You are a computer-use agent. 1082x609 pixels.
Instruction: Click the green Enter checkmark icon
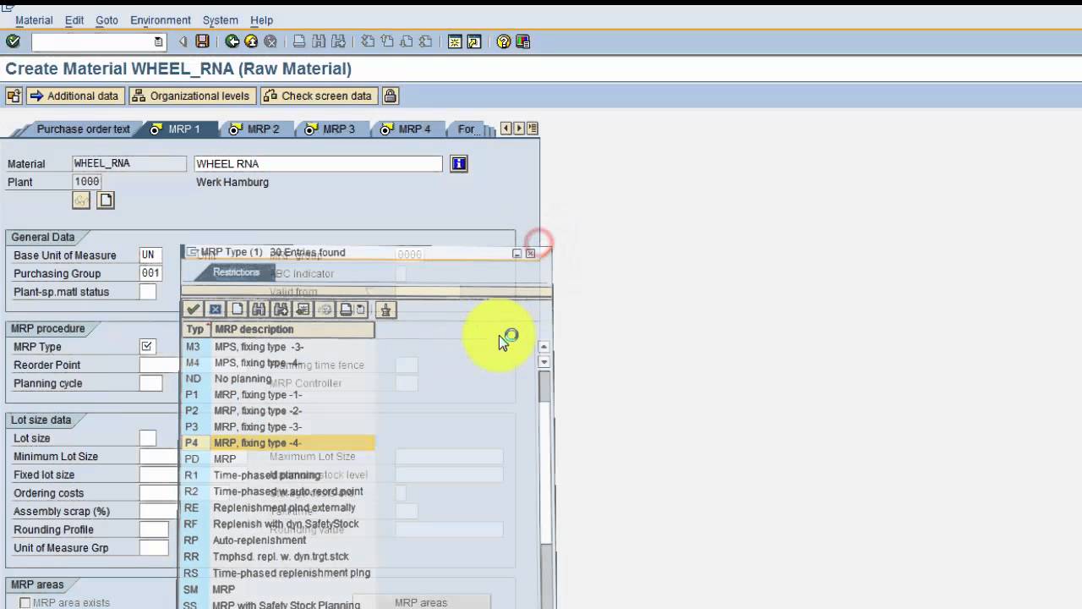click(13, 41)
